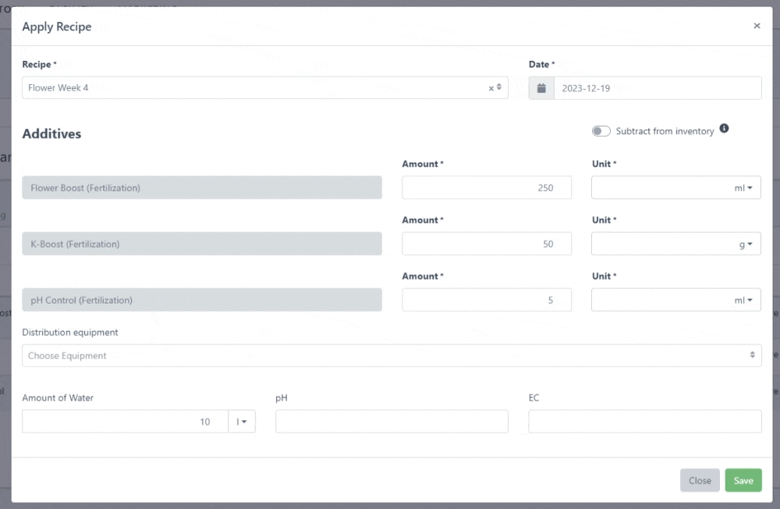Screen dimensions: 780x509
Task: Expand the Choose Equipment dropdown
Action: click(392, 356)
